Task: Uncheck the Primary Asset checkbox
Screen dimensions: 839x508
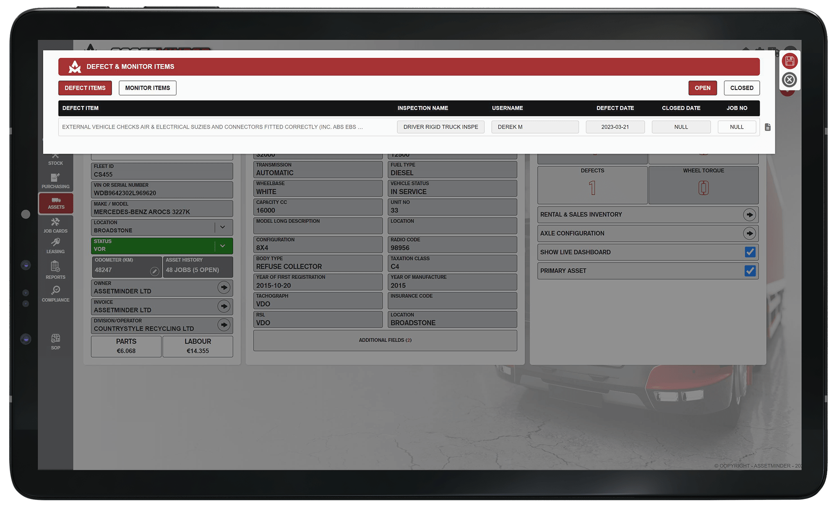Action: [x=750, y=271]
